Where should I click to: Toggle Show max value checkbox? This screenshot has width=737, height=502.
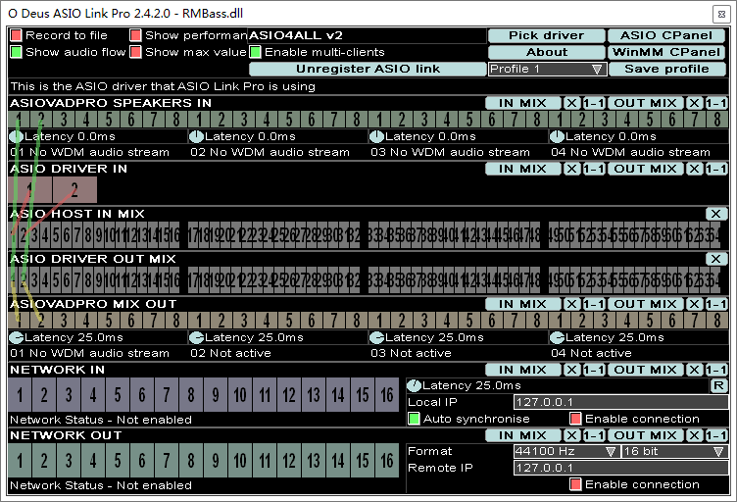[135, 52]
